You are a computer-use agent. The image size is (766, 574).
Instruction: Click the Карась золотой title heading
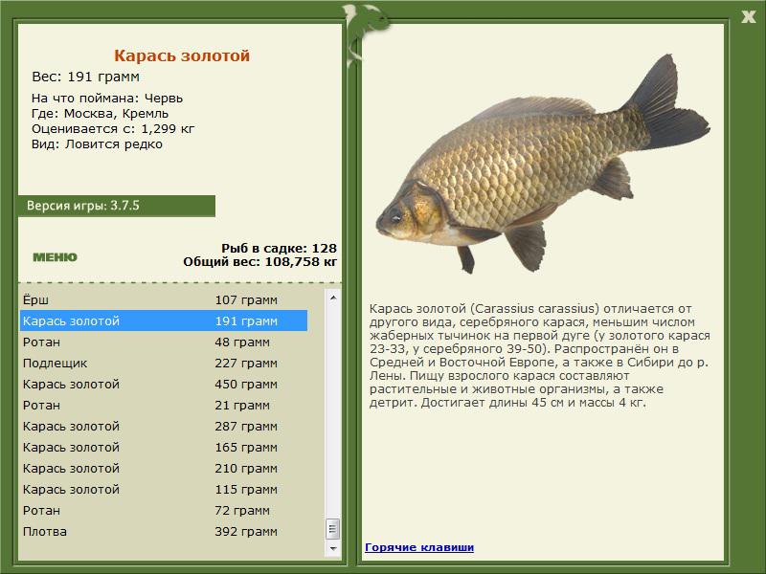182,55
